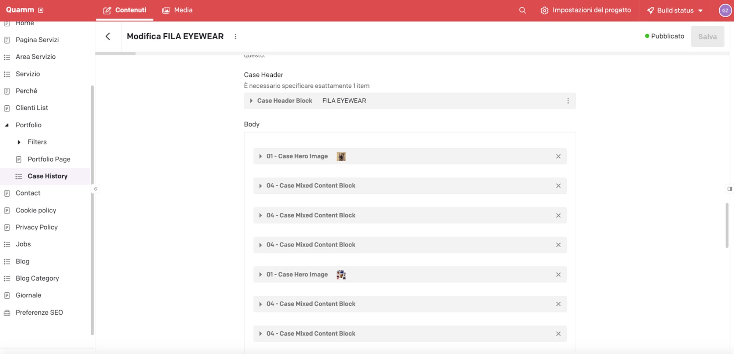The image size is (734, 354).
Task: Click the Media picture icon
Action: tap(166, 10)
